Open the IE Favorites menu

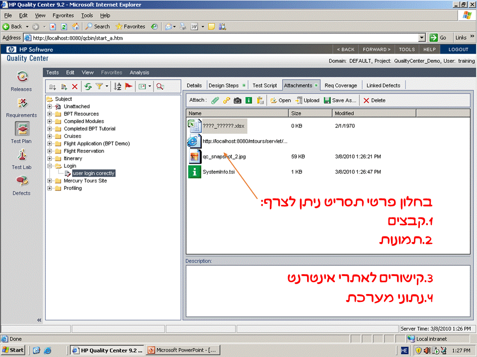63,15
